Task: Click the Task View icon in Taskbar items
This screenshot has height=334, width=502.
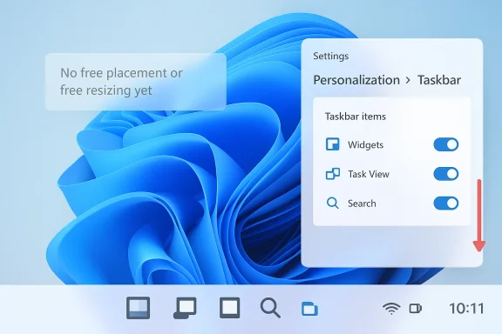Action: [x=333, y=174]
